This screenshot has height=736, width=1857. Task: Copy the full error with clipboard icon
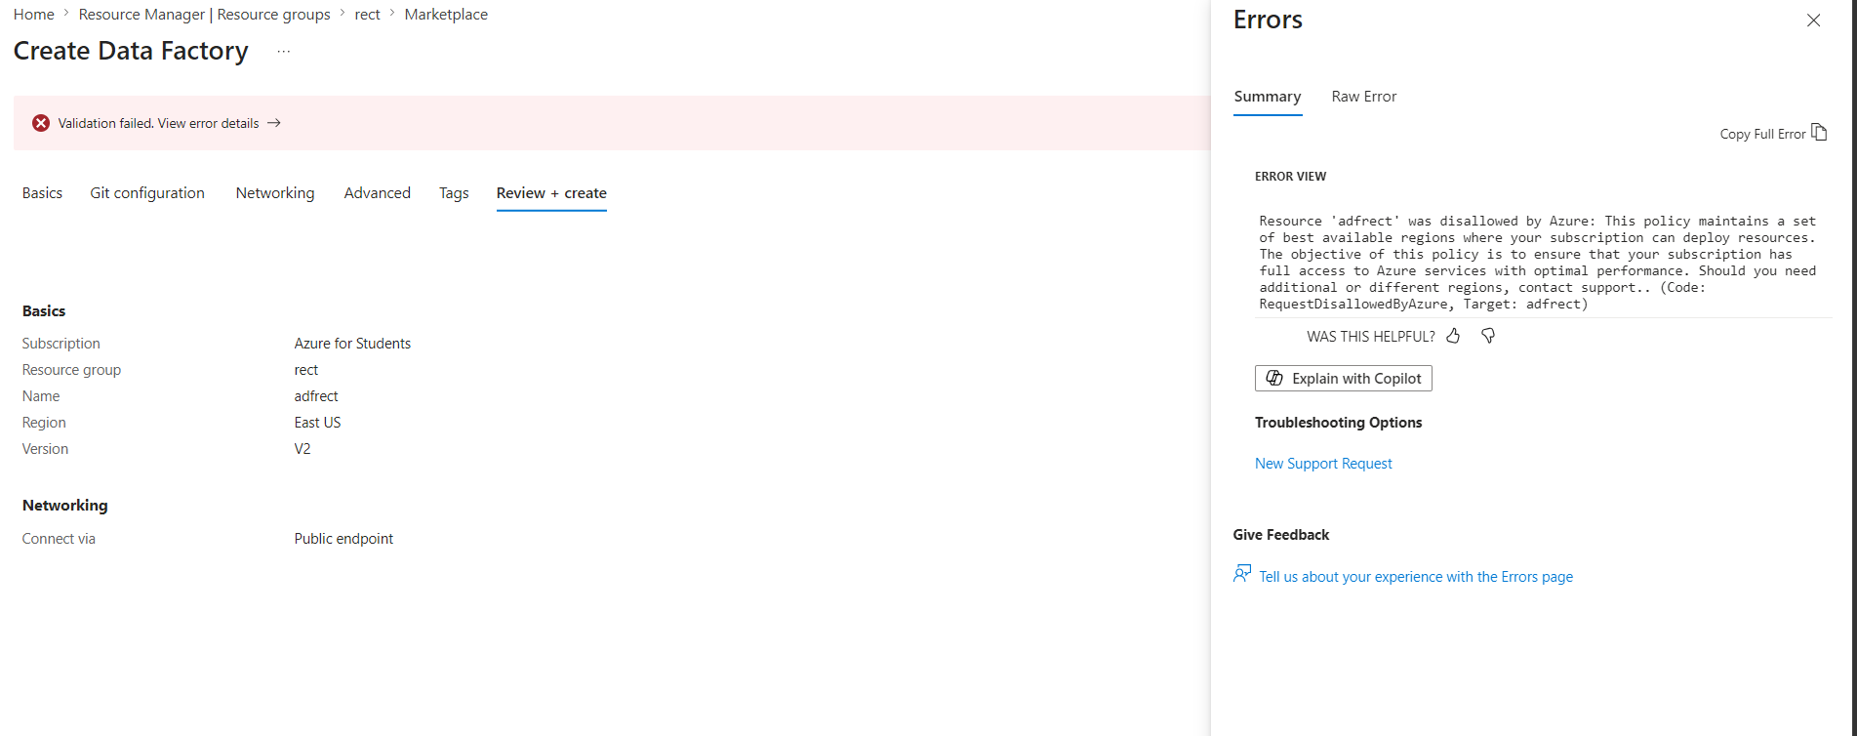[1819, 133]
